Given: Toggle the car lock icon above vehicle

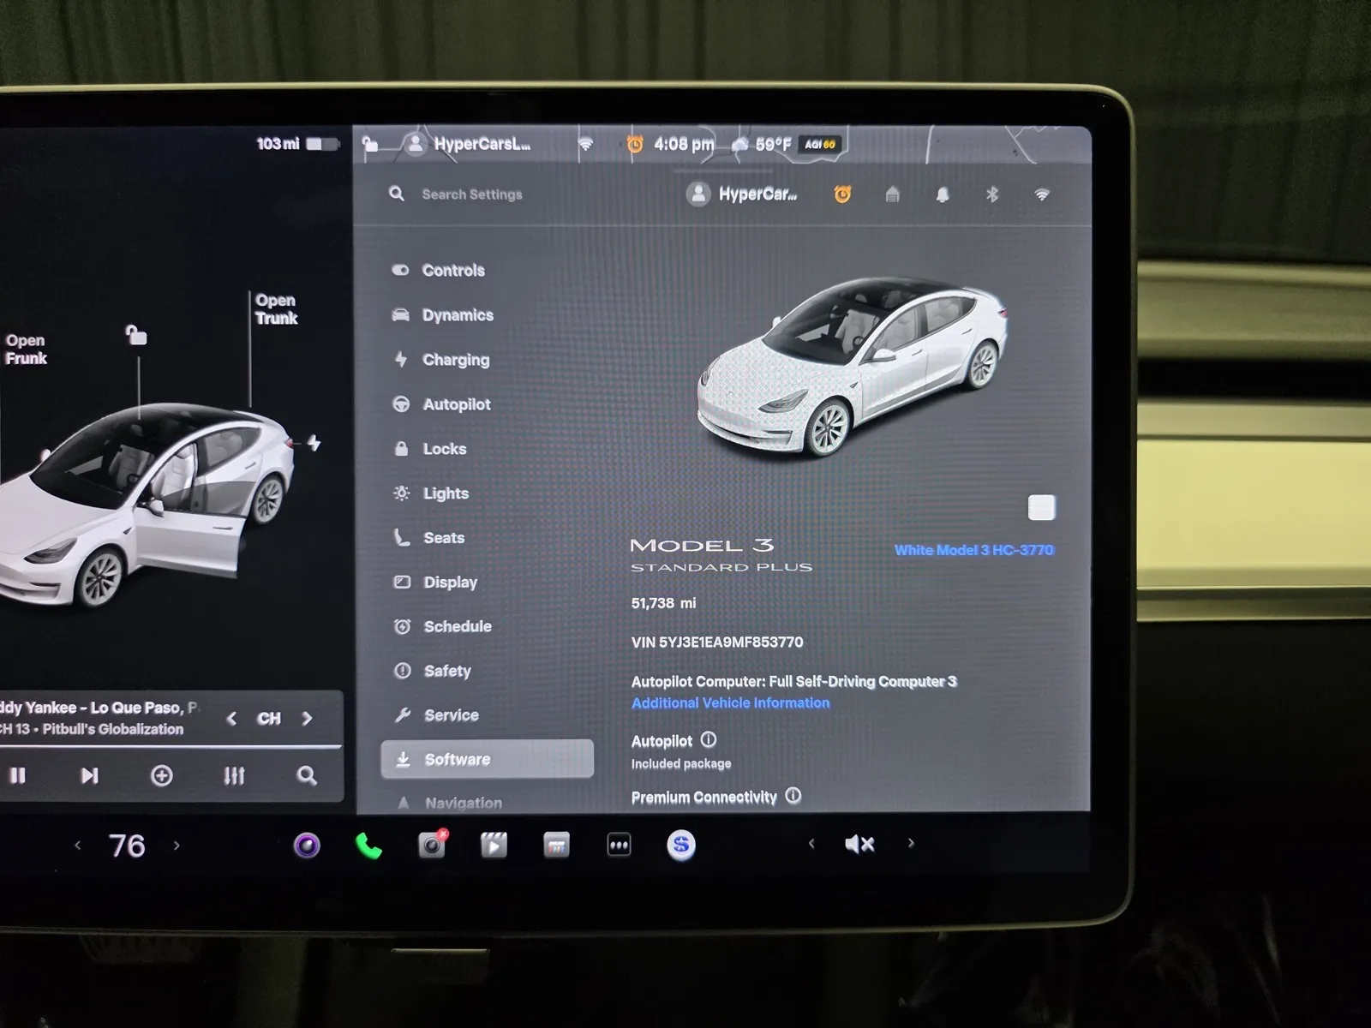Looking at the screenshot, I should pos(136,334).
